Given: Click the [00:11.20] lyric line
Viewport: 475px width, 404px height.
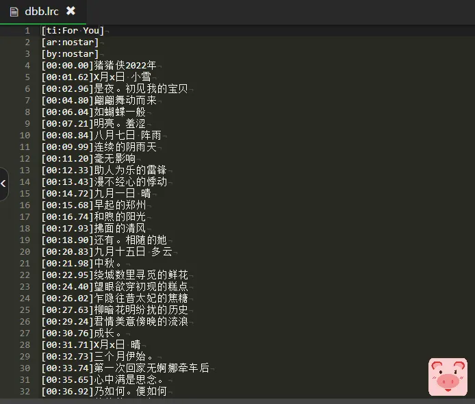Looking at the screenshot, I should (88, 158).
